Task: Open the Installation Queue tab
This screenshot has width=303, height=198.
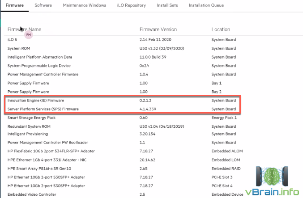Action: (x=206, y=5)
